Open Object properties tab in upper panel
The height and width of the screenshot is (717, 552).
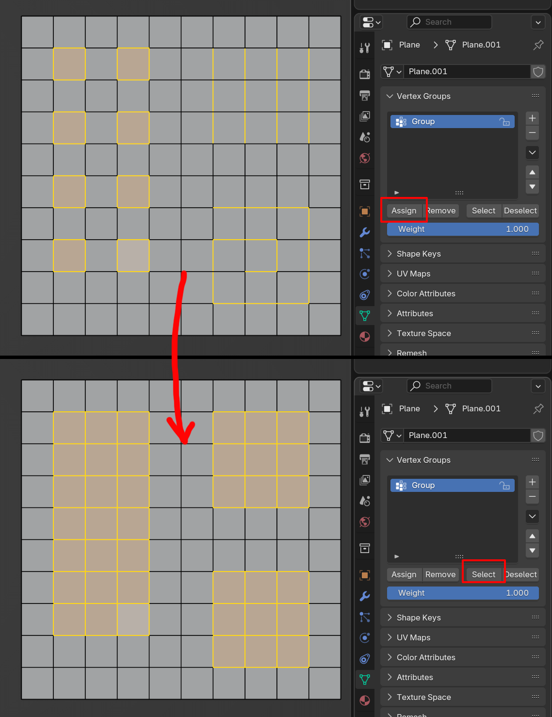point(365,211)
